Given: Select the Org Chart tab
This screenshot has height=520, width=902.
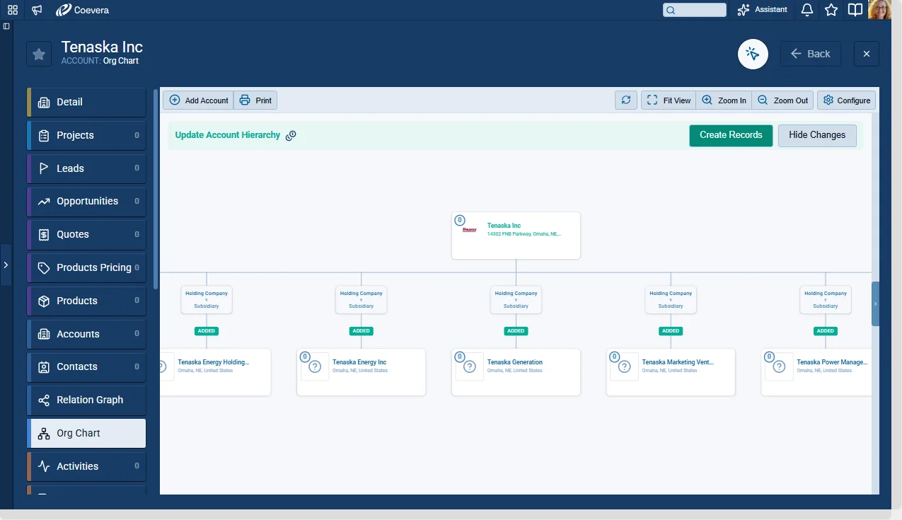Looking at the screenshot, I should (x=86, y=433).
